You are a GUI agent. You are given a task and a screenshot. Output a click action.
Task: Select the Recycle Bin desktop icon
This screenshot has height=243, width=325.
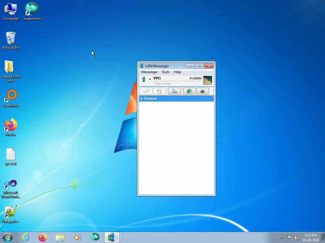(10, 40)
